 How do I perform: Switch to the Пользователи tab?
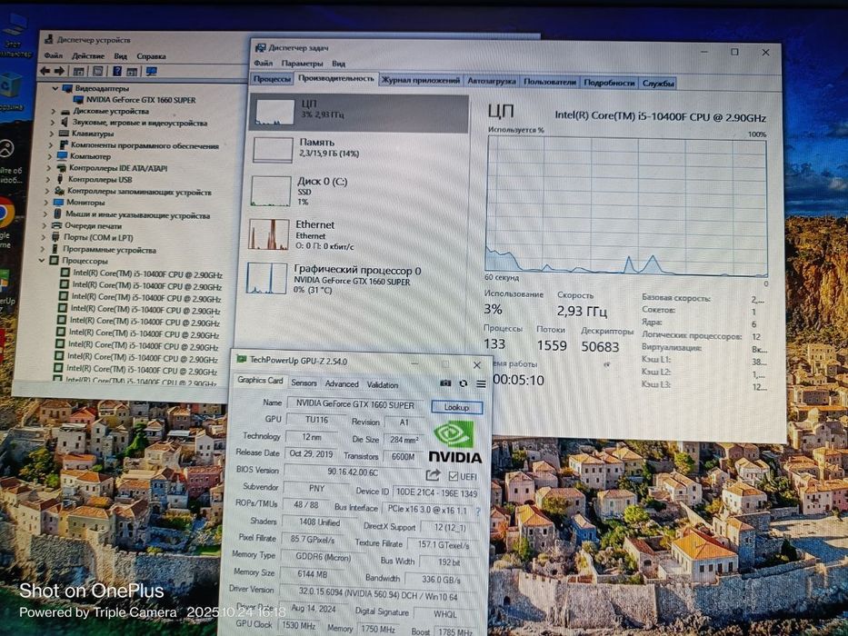tap(550, 82)
